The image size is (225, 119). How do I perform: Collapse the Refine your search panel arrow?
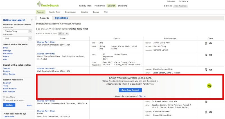32,20
